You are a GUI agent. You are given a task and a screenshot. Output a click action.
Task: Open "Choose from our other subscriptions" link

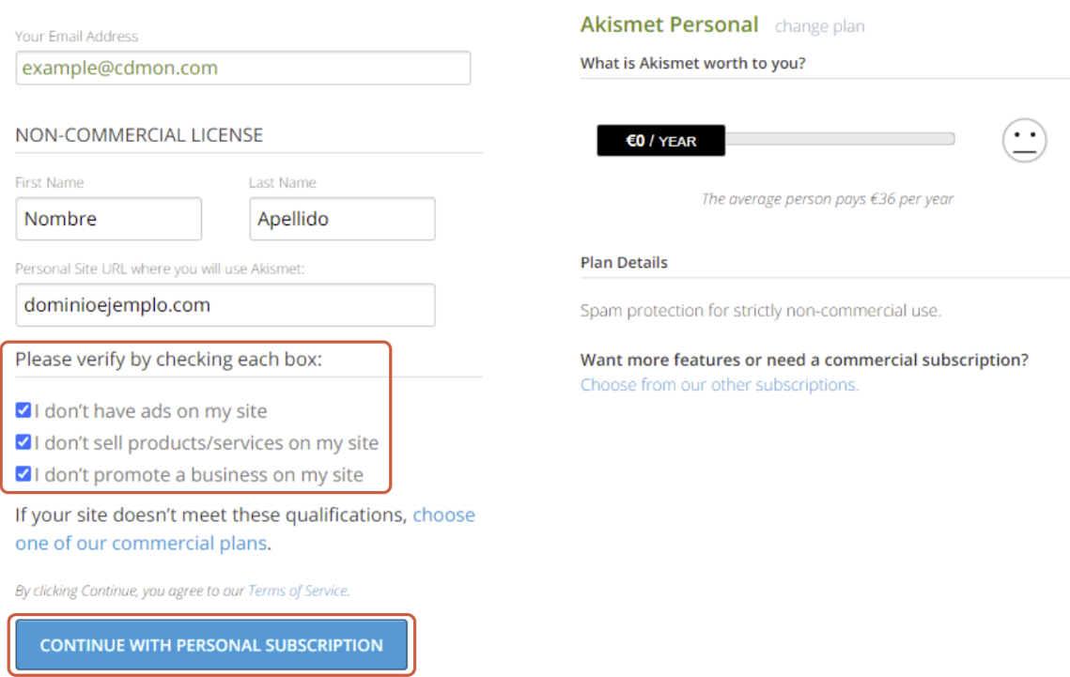[x=720, y=385]
